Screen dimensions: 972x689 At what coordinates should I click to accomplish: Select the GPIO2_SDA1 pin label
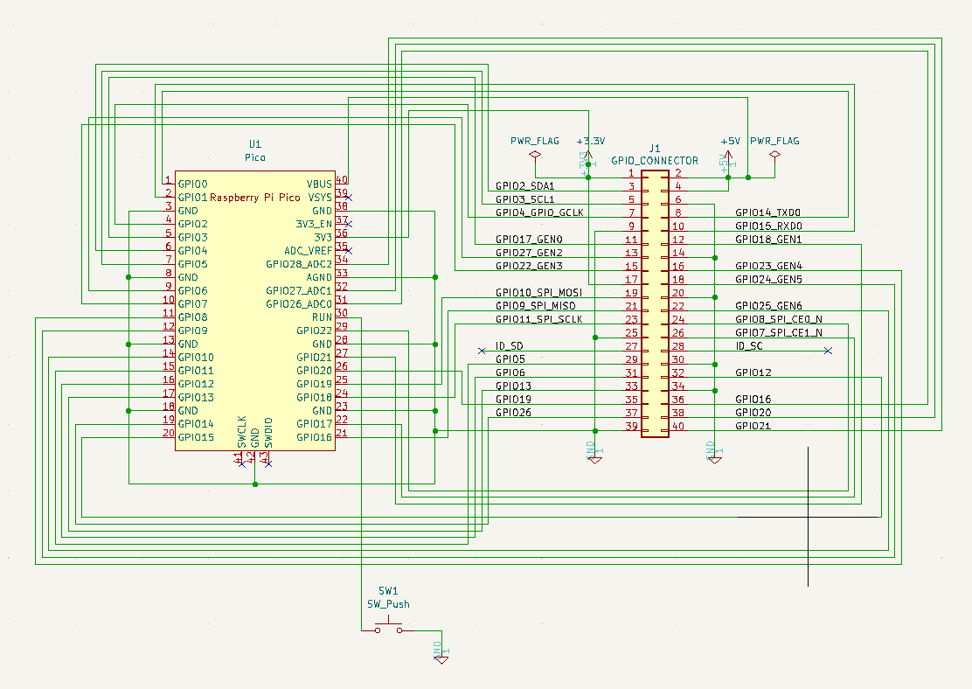[524, 186]
